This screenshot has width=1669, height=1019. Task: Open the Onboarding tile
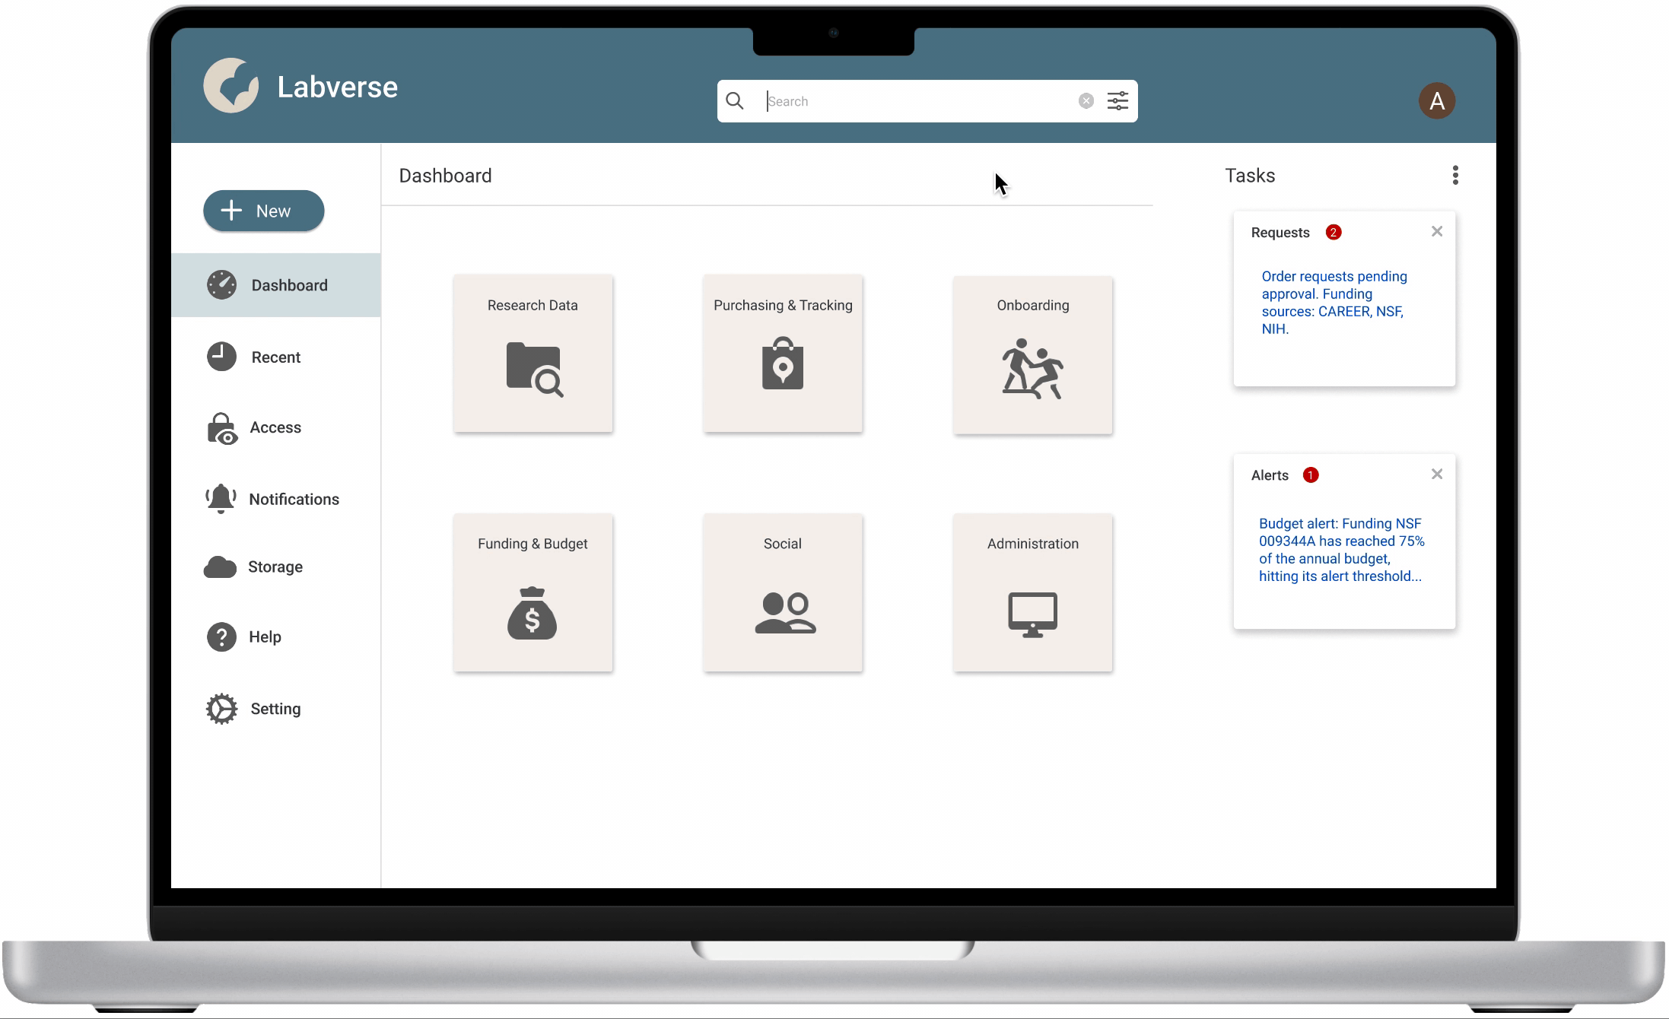click(1032, 355)
